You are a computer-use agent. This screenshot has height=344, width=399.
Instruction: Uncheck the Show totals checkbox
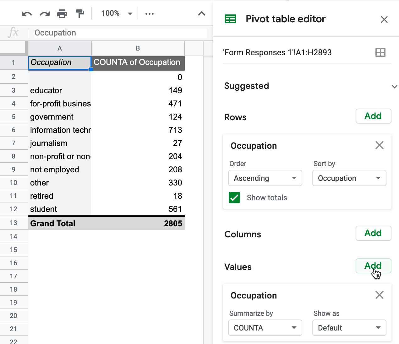(234, 197)
